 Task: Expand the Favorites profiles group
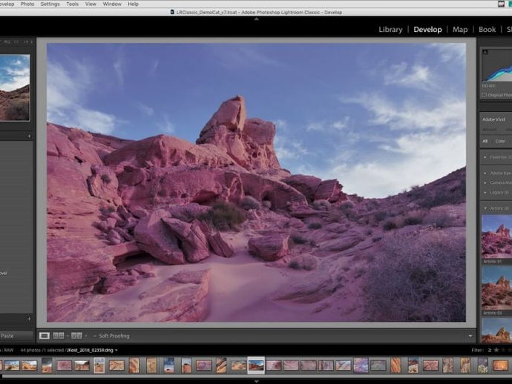click(x=485, y=157)
